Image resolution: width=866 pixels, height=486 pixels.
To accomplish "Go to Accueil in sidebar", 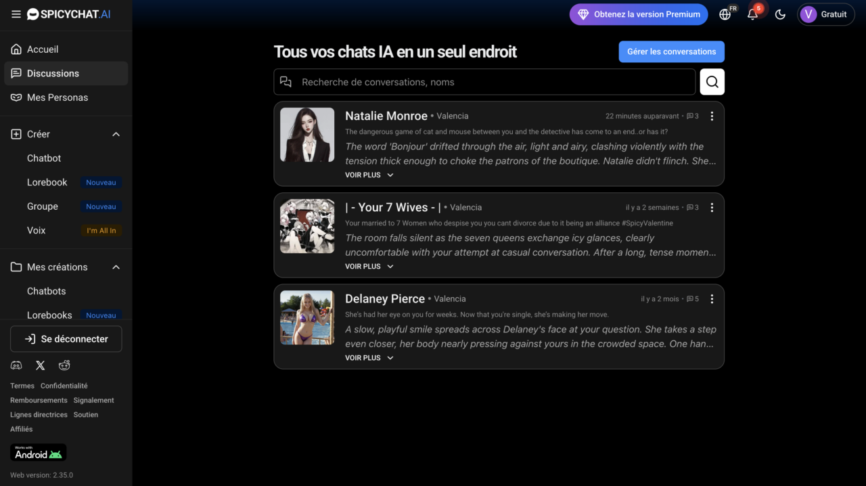I will coord(66,49).
